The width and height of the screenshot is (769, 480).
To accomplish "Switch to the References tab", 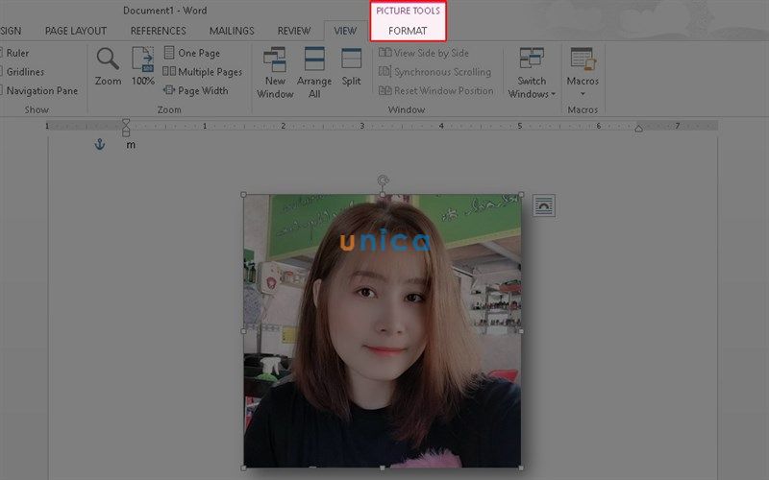I will click(158, 31).
